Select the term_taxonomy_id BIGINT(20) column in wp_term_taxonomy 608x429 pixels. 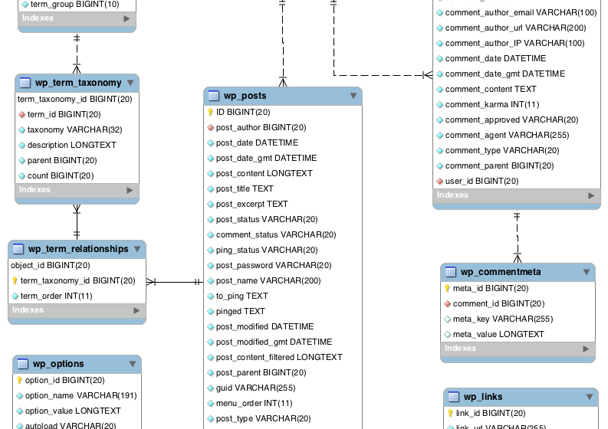pos(77,100)
